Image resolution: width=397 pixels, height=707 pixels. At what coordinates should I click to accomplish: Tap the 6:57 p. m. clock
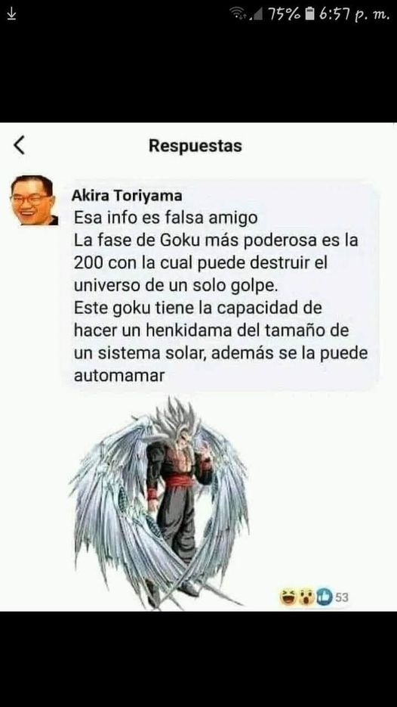coord(355,14)
